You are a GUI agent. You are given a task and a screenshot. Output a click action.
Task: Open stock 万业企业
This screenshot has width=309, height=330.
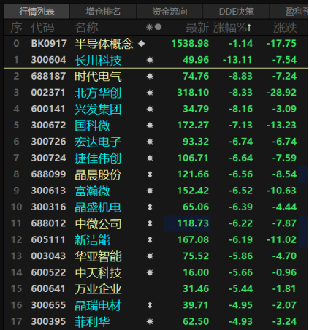[98, 289]
